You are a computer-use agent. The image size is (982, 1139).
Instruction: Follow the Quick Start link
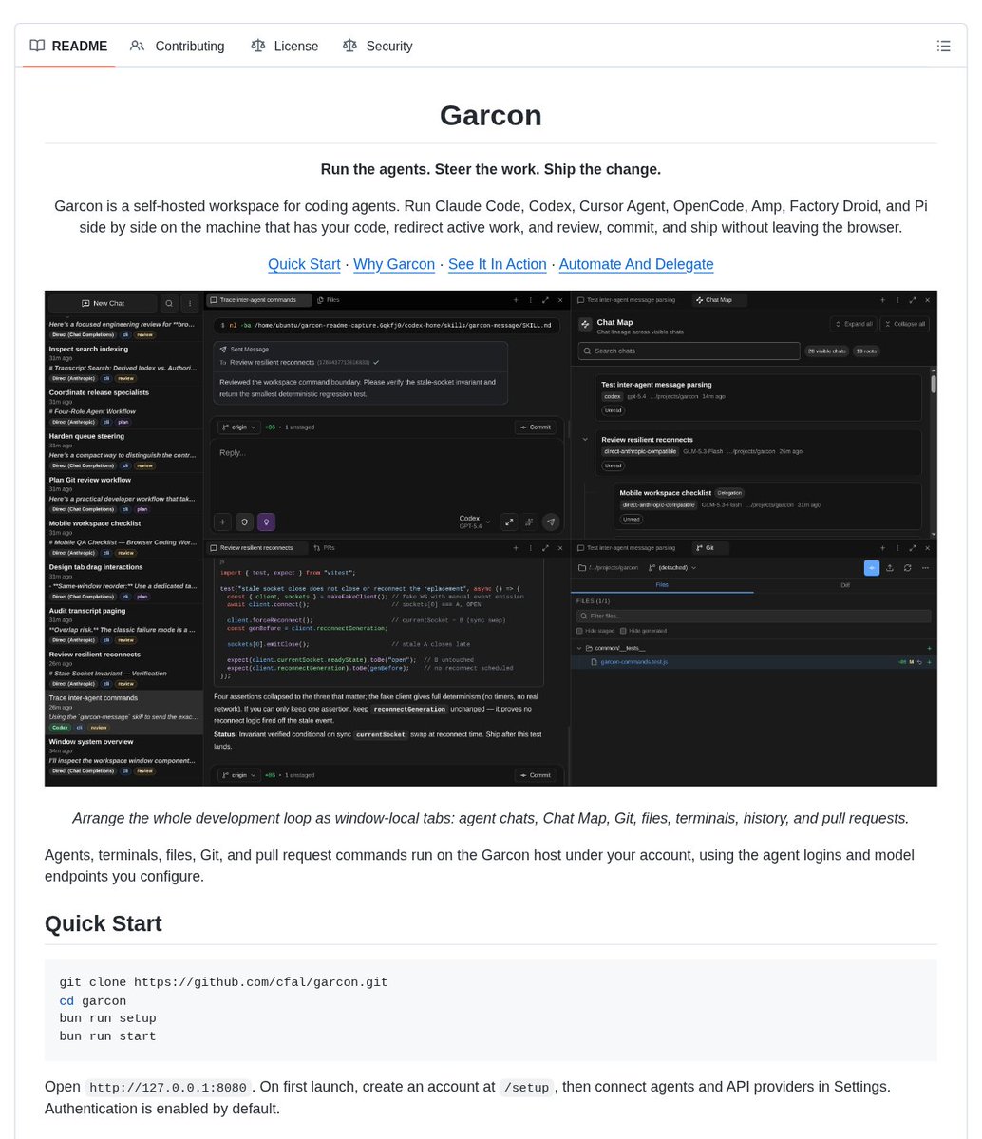tap(304, 264)
